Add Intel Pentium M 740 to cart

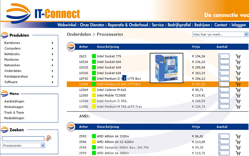(238, 107)
